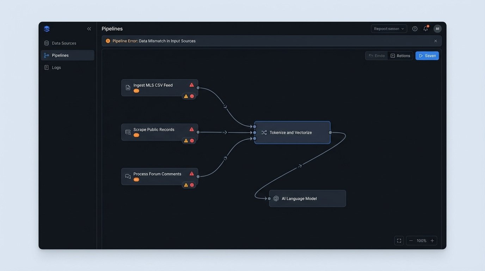Open Data Sources in sidebar
Screen dimensions: 485x271
[64, 43]
